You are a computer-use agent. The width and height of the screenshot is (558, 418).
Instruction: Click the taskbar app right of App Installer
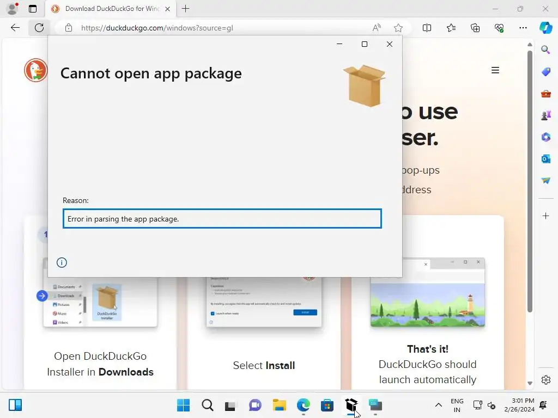point(375,405)
